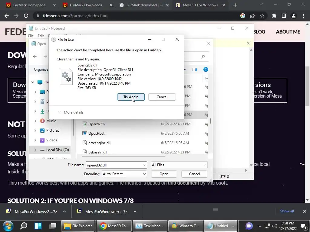Expand the Music folder tree node
310x232 pixels.
coord(35,121)
